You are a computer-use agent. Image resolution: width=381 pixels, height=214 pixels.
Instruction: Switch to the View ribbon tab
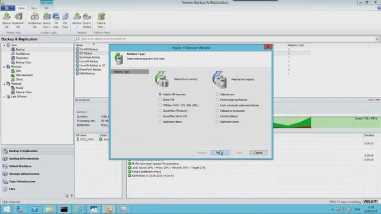[x=33, y=8]
